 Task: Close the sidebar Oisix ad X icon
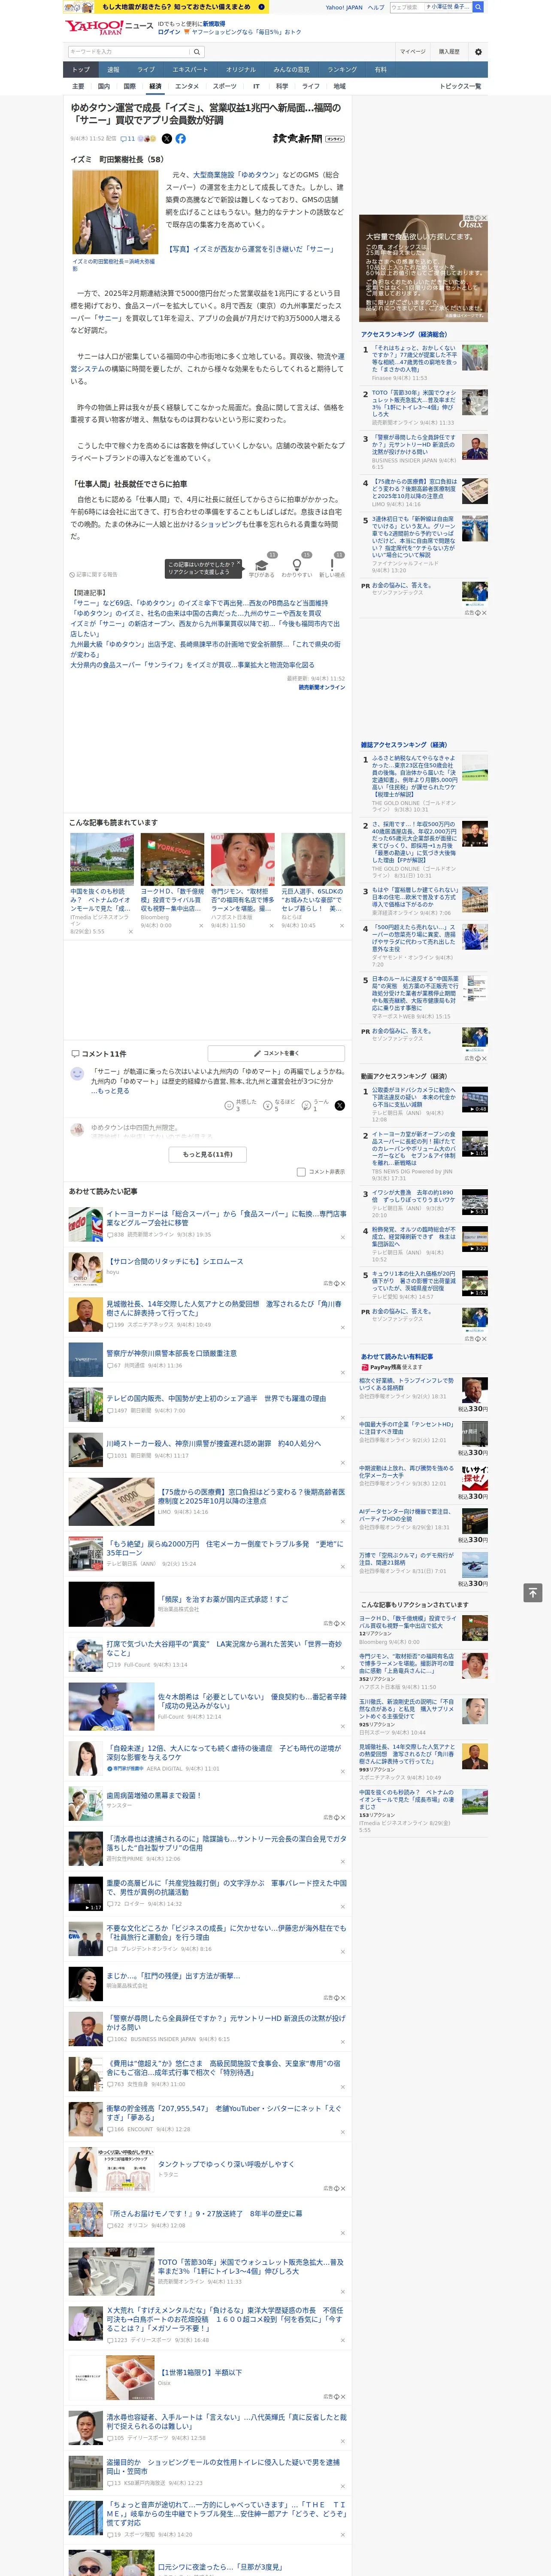pos(485,218)
